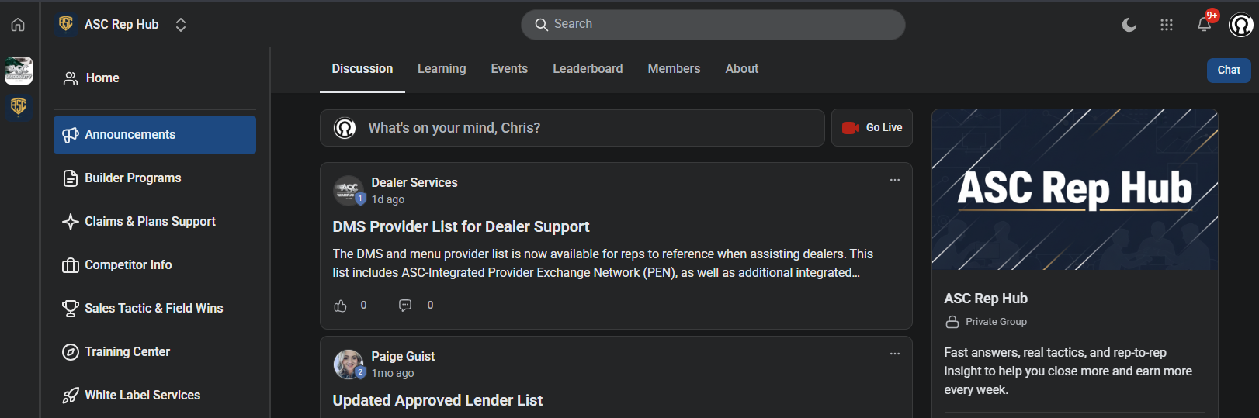1259x418 pixels.
Task: Click the magnifier icon in search bar
Action: (541, 25)
